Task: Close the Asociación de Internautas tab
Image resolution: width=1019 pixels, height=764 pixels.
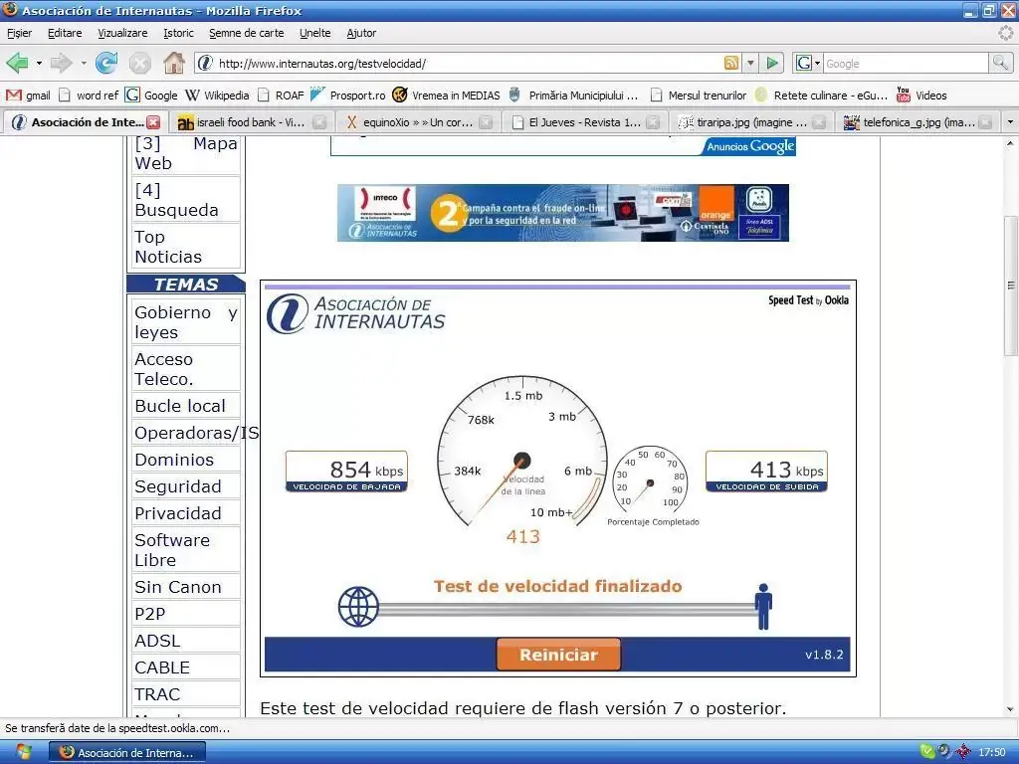Action: click(153, 122)
